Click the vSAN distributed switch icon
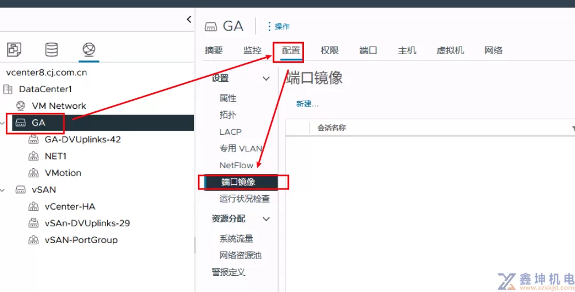This screenshot has width=575, height=292. coord(21,189)
